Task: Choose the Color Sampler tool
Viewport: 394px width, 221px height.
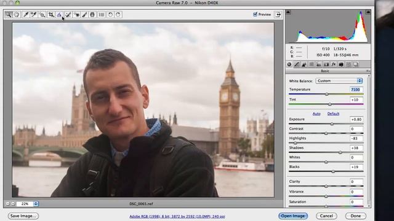Action: click(x=34, y=15)
